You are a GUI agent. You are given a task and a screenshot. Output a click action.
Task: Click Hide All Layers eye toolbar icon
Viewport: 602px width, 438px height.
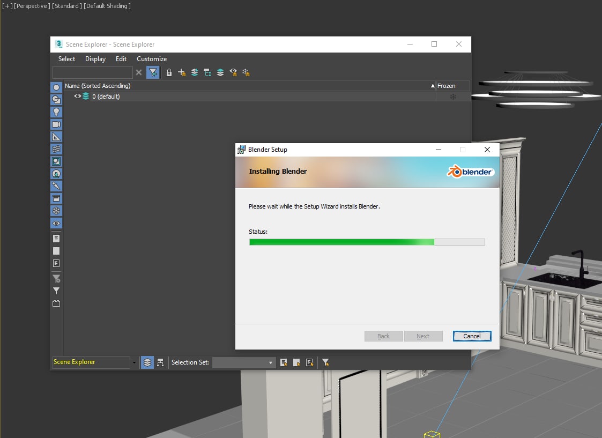(233, 72)
